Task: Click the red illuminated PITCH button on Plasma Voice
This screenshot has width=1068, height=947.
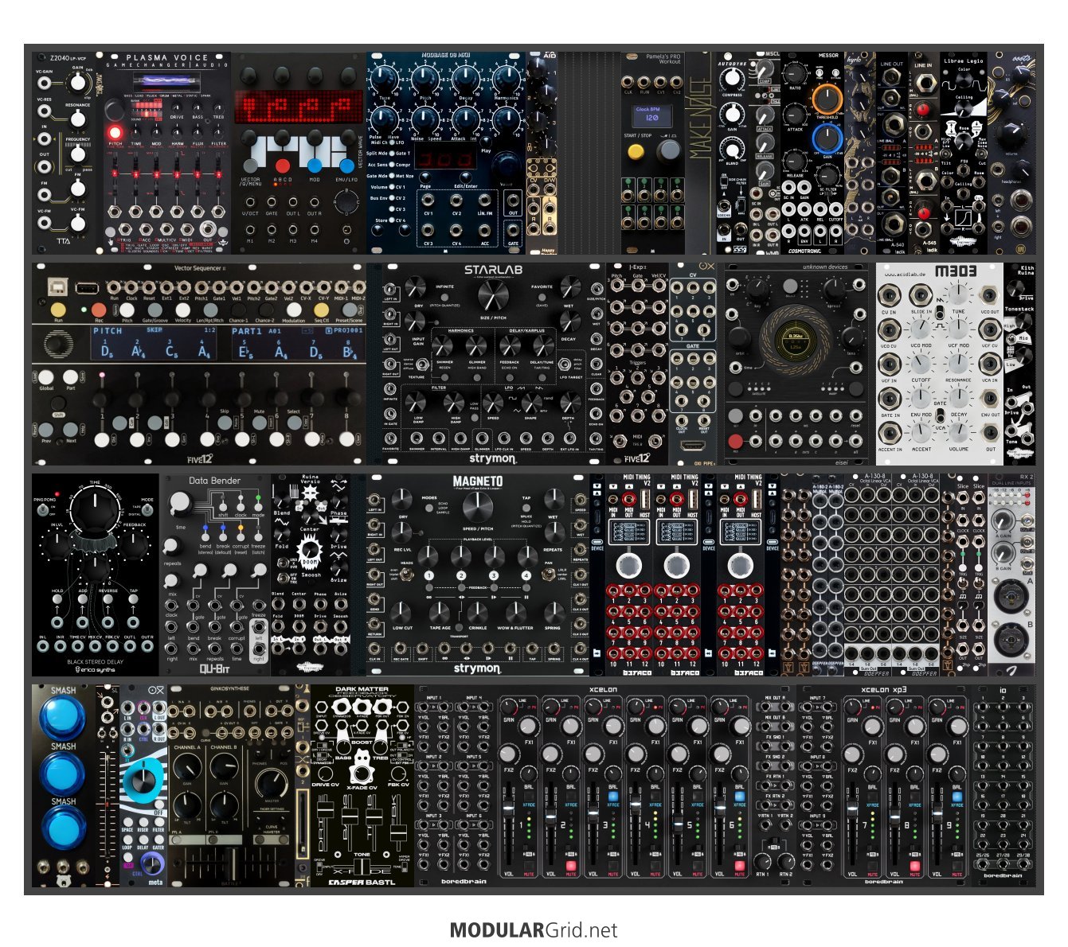Action: pyautogui.click(x=114, y=132)
